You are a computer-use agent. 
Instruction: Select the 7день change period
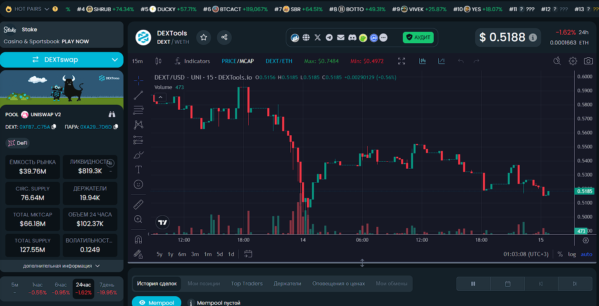coord(107,289)
